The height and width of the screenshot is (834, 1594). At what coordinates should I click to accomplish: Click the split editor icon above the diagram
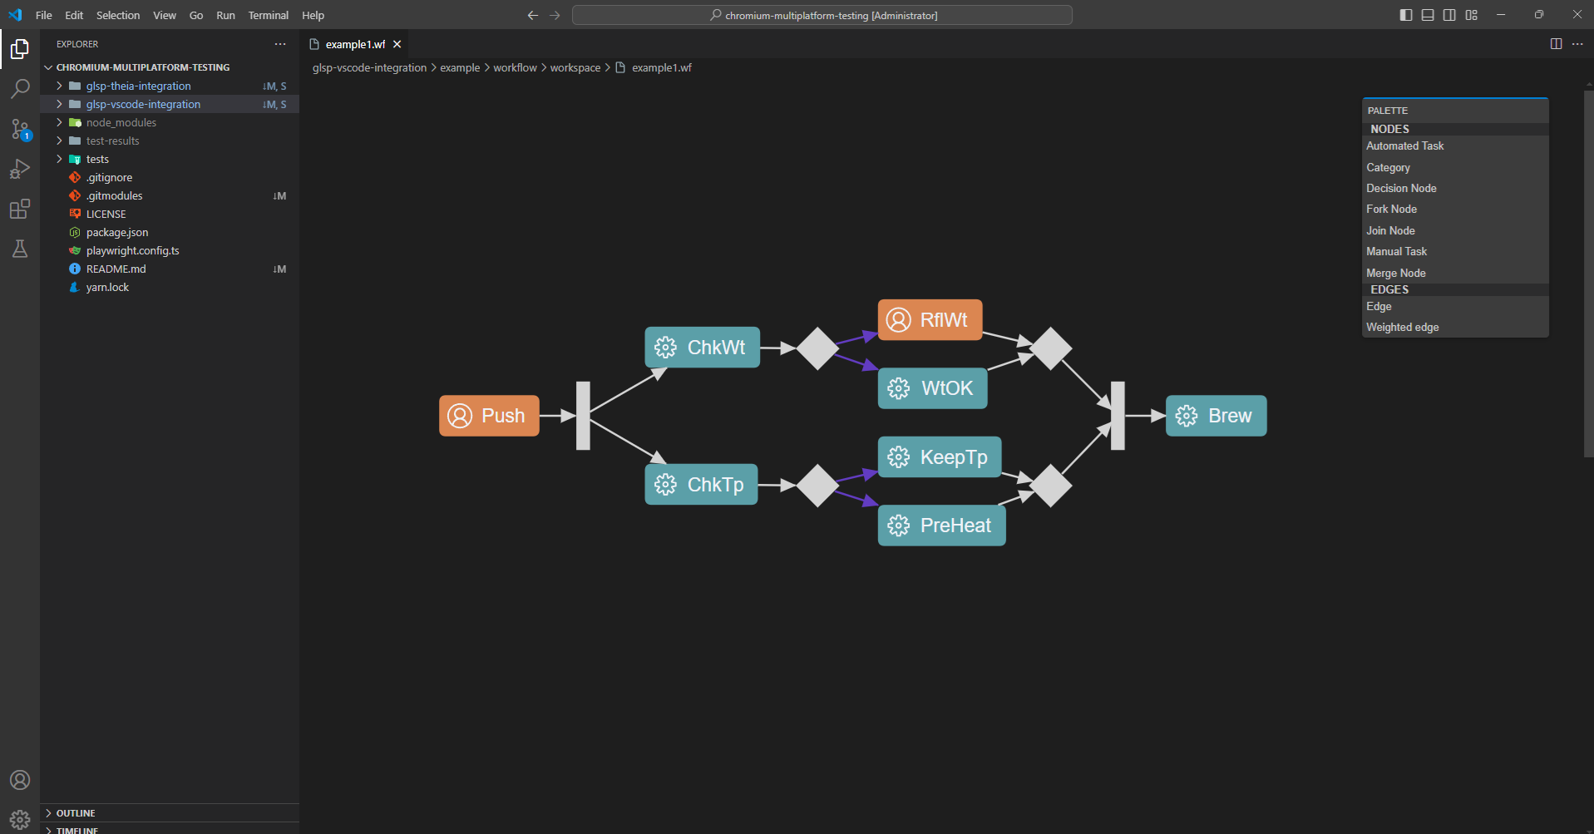coord(1556,44)
